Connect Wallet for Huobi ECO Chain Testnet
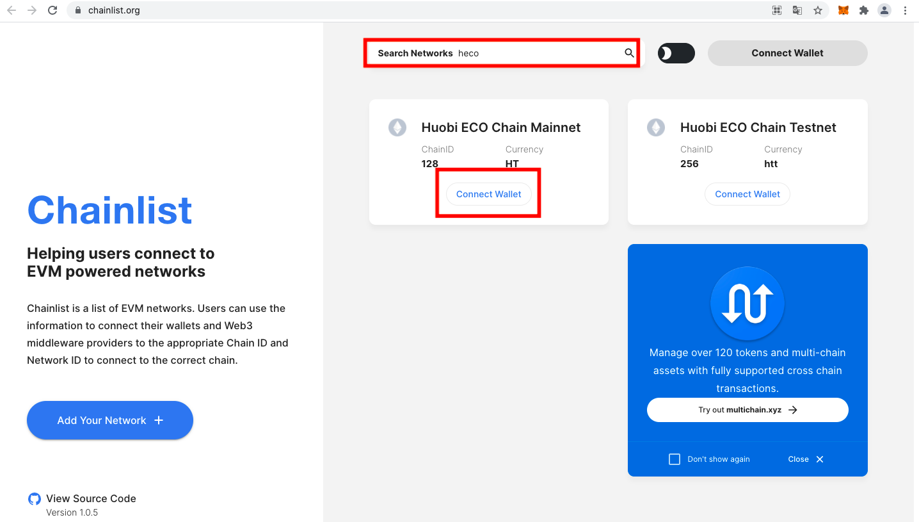919x522 pixels. 747,194
